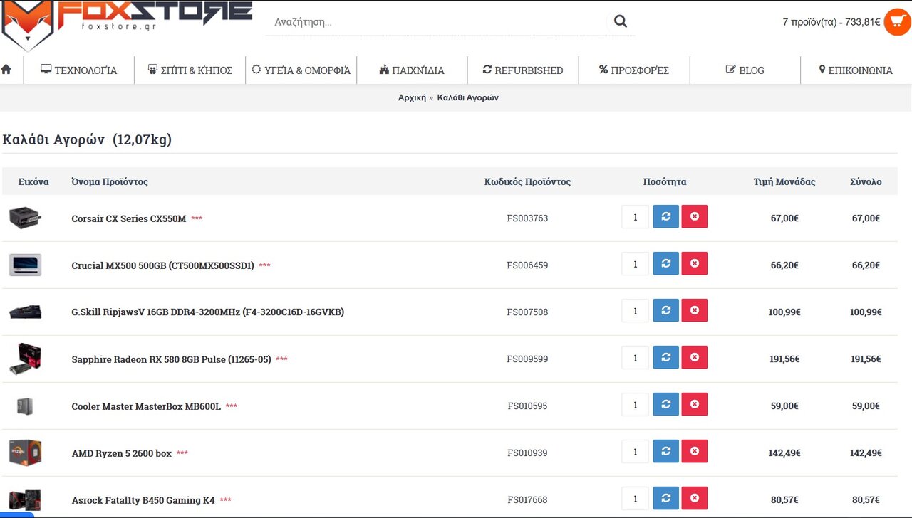
Task: Click the Cooler Master case thumbnail
Action: tap(26, 406)
